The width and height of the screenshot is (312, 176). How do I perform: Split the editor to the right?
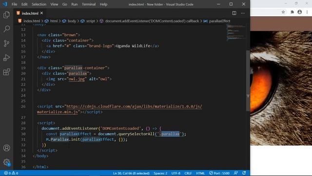click(x=234, y=13)
